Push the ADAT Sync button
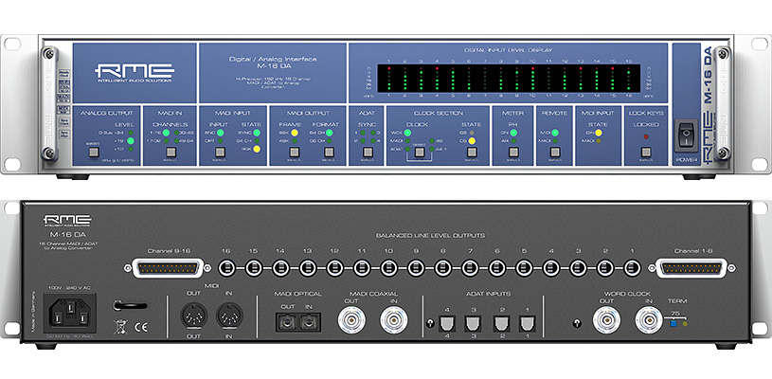 [x=368, y=153]
